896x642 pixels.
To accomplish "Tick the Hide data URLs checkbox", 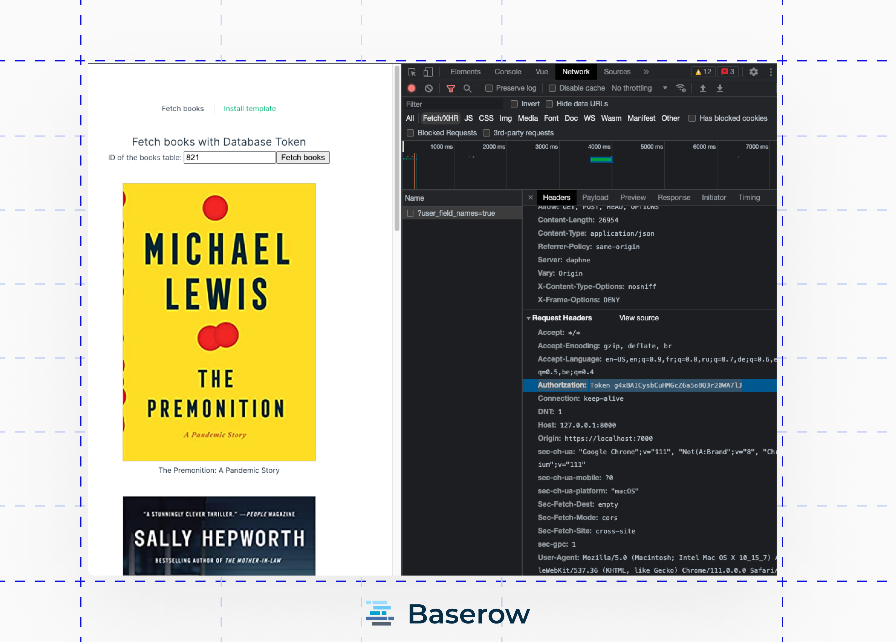I will [549, 104].
